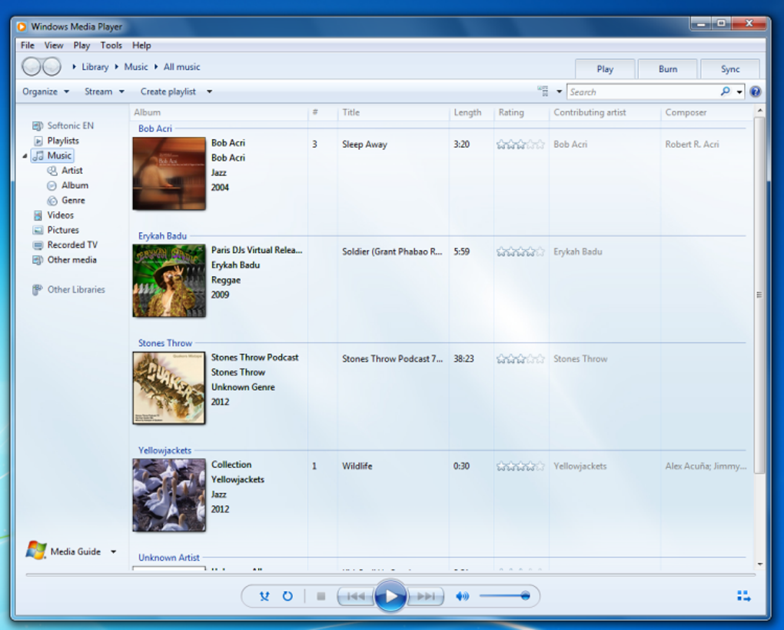Click the Other media icon

coord(38,260)
